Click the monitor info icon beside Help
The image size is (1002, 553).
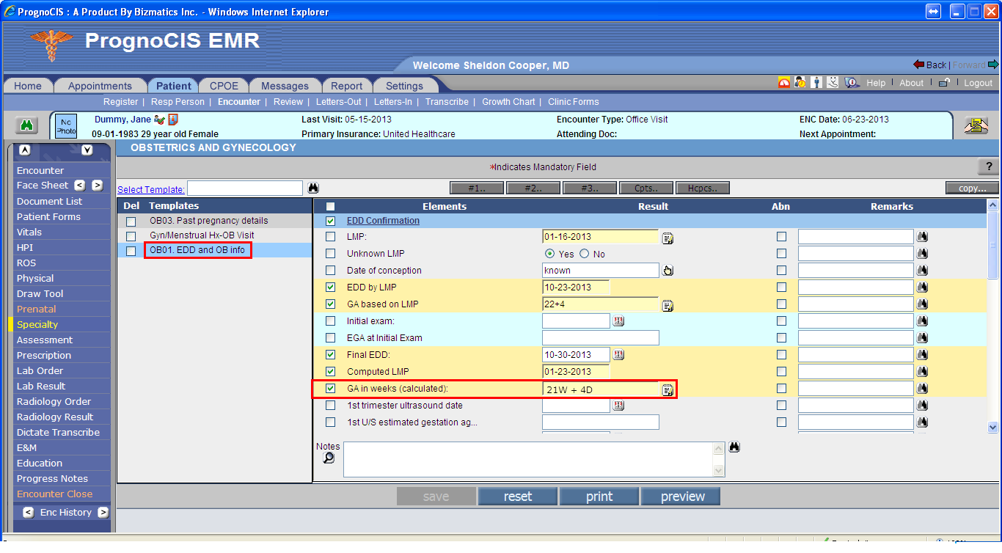[852, 83]
